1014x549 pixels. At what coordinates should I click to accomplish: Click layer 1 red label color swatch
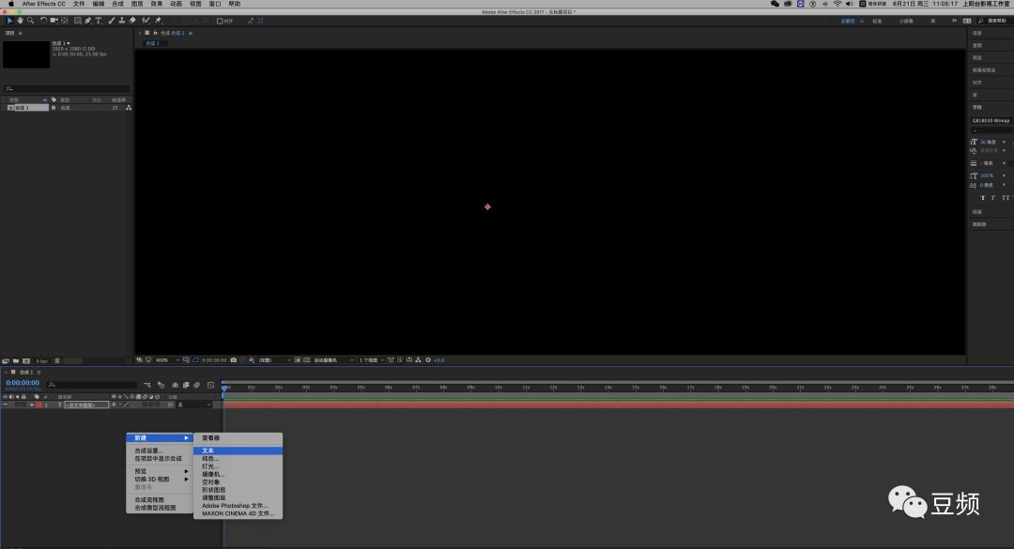coord(38,404)
